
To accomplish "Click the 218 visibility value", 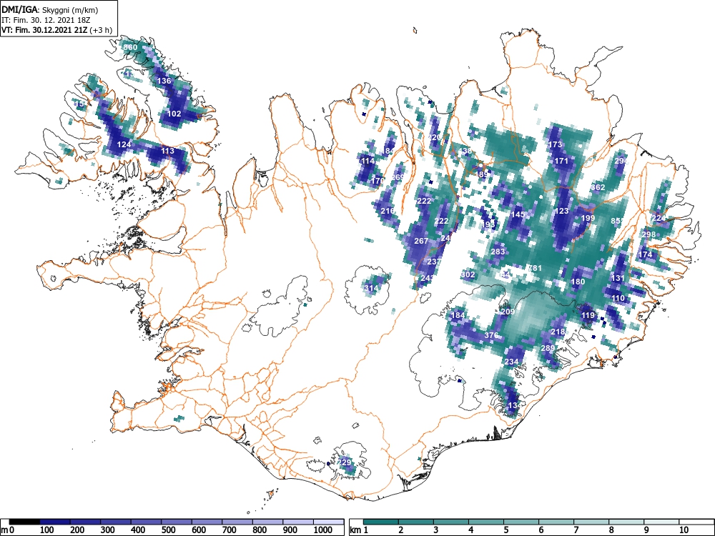I will click(x=558, y=332).
